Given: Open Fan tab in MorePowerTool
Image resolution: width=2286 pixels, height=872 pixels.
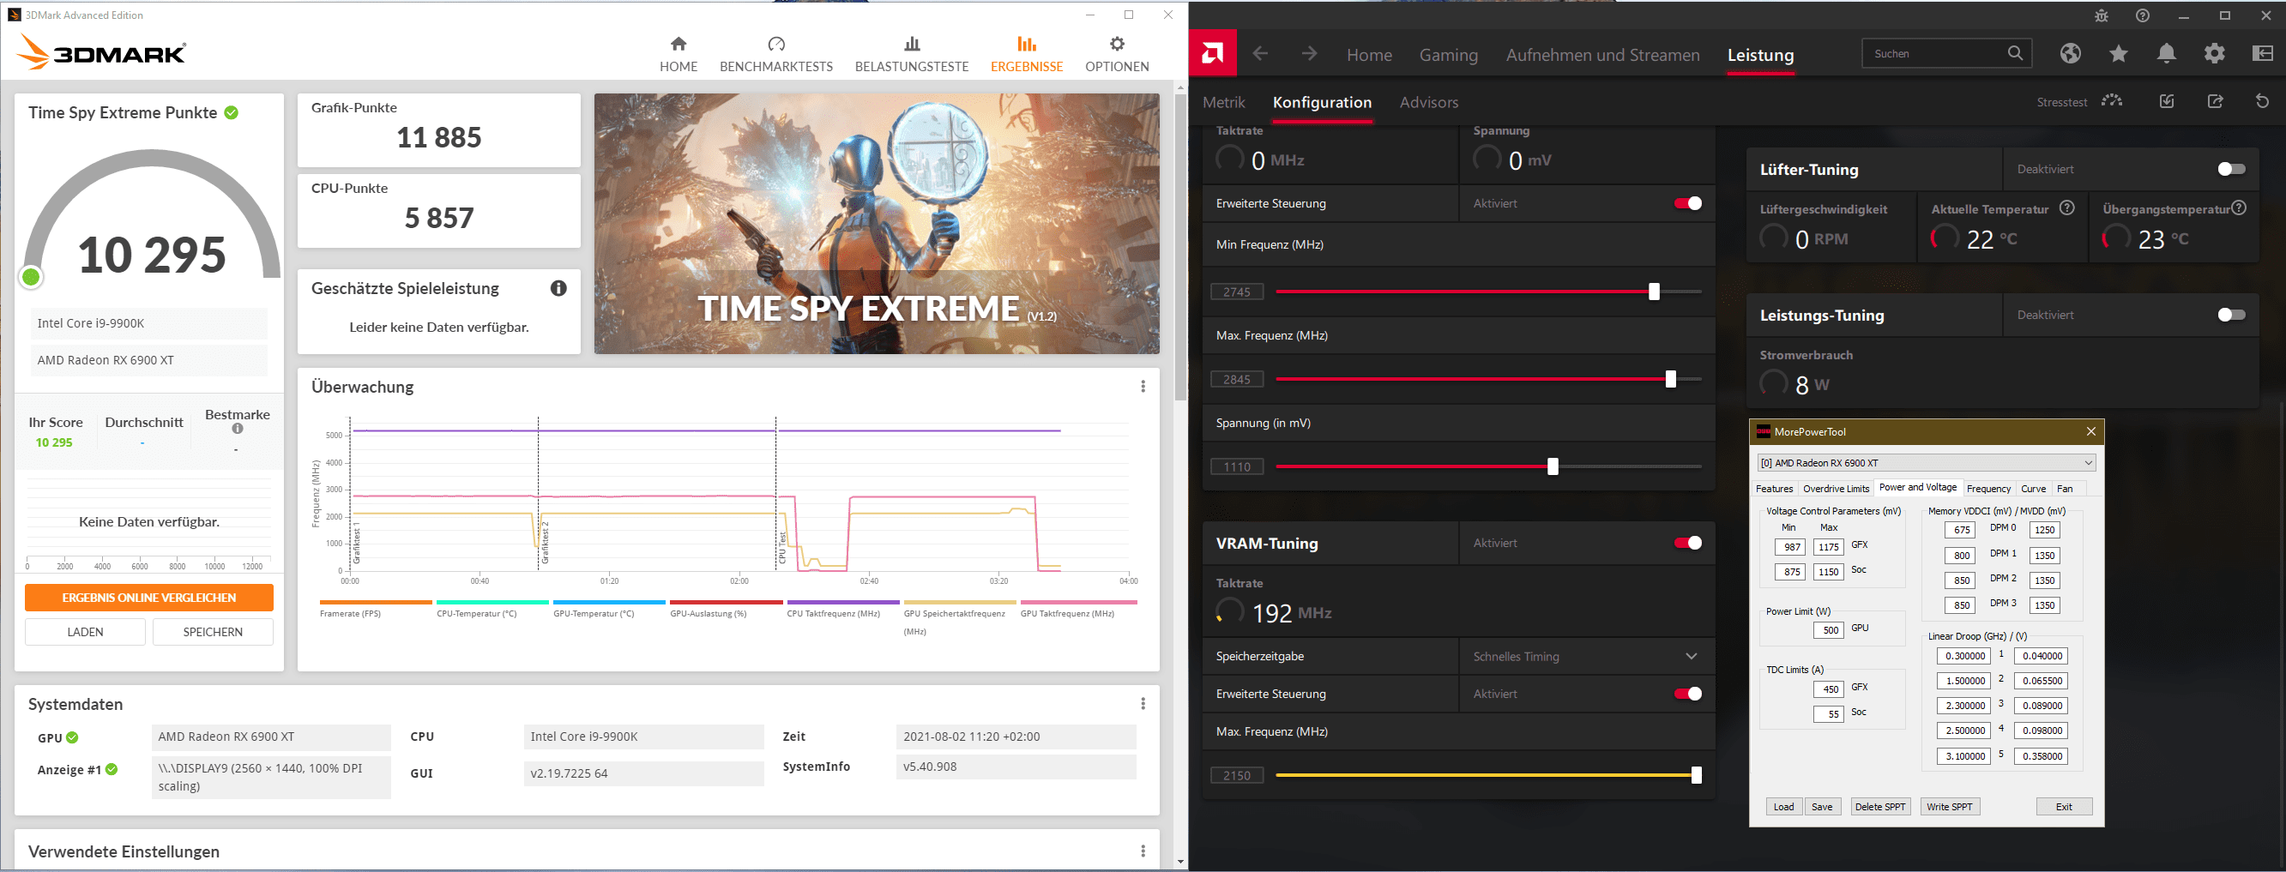Looking at the screenshot, I should [2065, 489].
